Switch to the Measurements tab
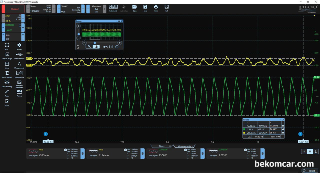The image size is (320, 173). coord(184,146)
